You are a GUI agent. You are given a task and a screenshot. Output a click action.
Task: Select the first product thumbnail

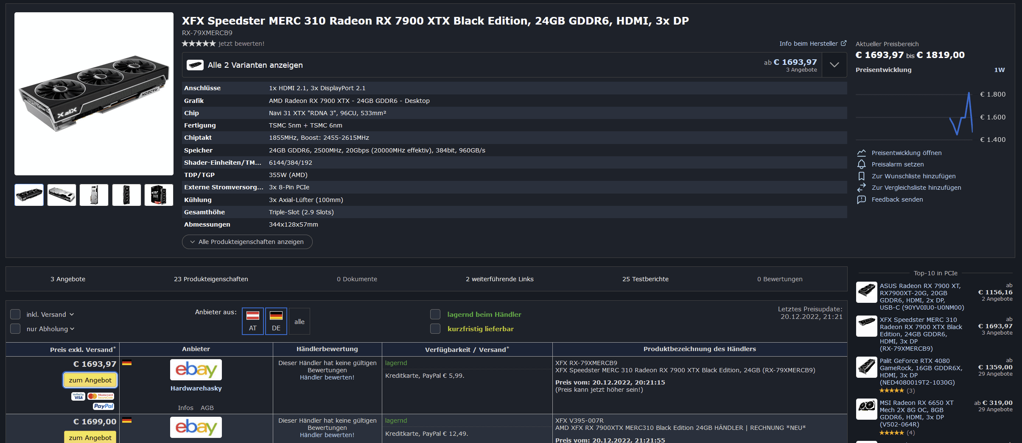pyautogui.click(x=29, y=195)
